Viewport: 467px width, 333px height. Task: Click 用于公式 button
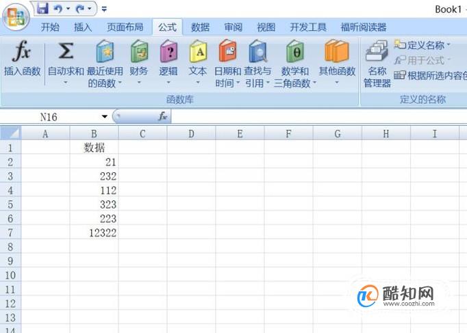tap(423, 60)
